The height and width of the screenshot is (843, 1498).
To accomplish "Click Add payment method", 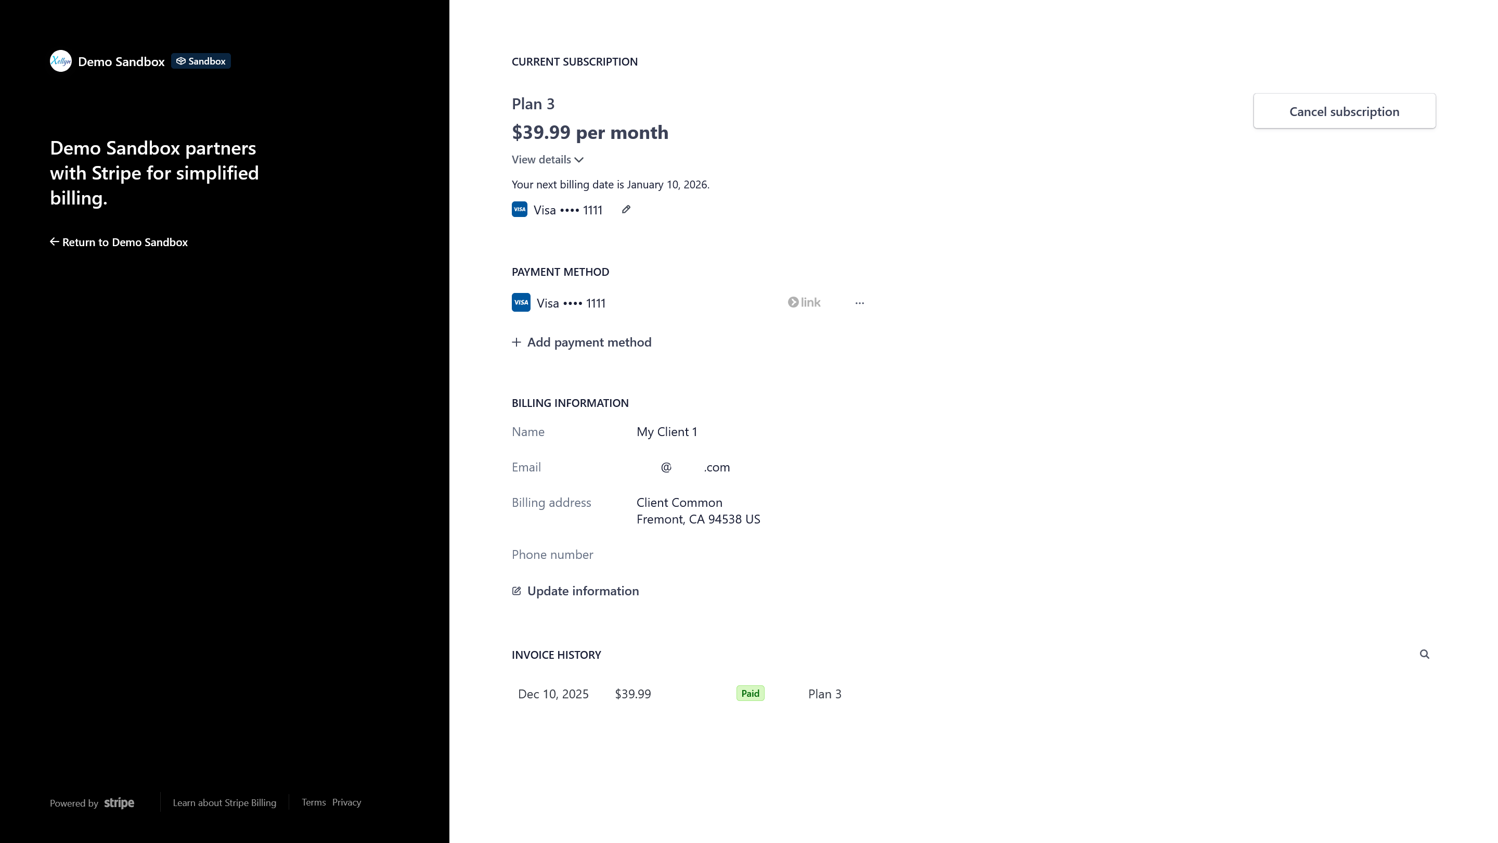I will [582, 342].
